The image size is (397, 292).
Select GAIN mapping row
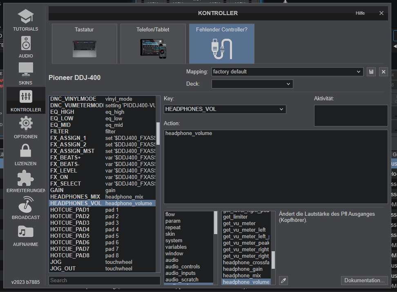click(x=102, y=190)
